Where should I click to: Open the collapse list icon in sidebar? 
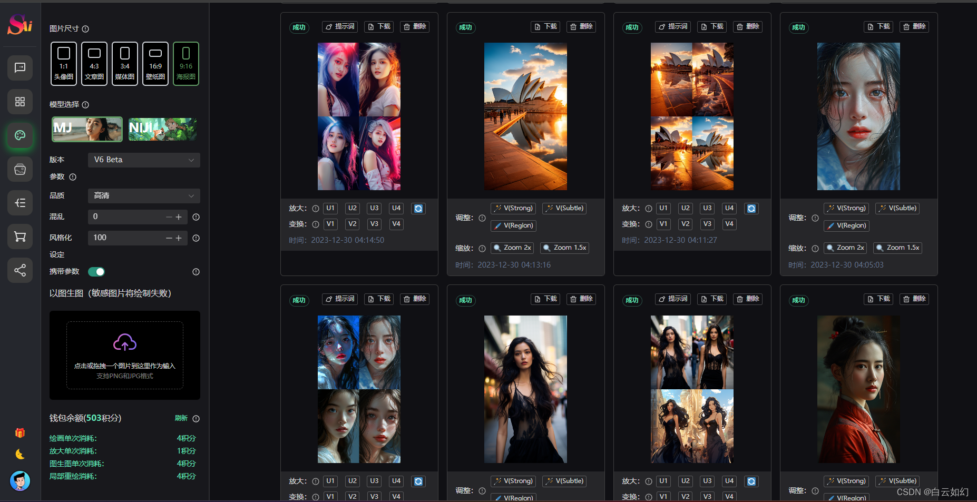[20, 203]
